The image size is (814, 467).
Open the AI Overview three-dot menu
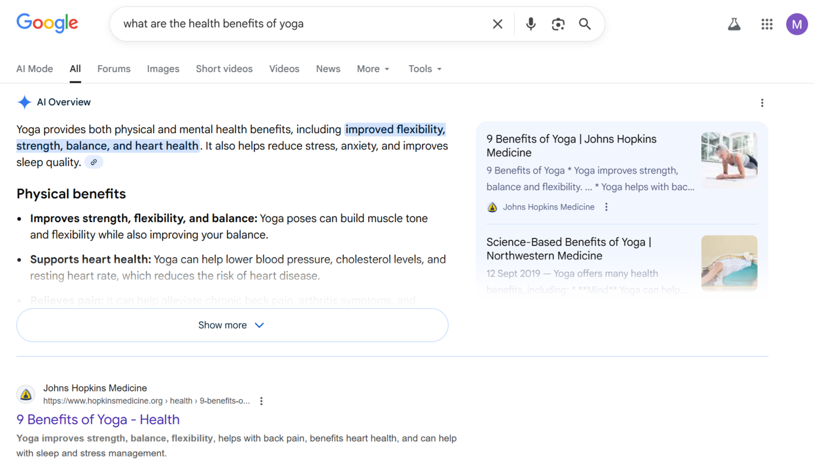click(762, 102)
